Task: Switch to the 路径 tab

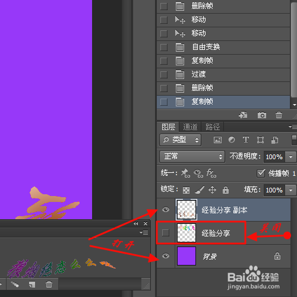Action: point(213,127)
